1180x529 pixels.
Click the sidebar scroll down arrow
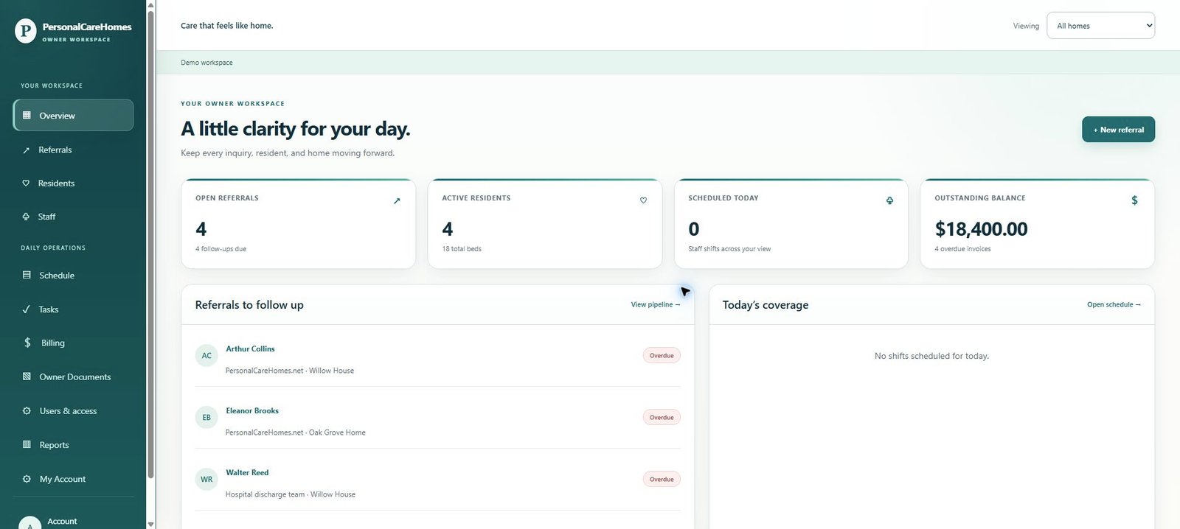151,524
